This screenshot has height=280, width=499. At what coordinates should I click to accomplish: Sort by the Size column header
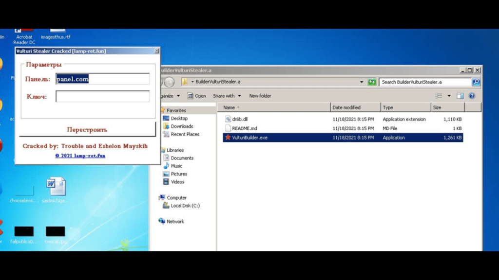[x=448, y=107]
